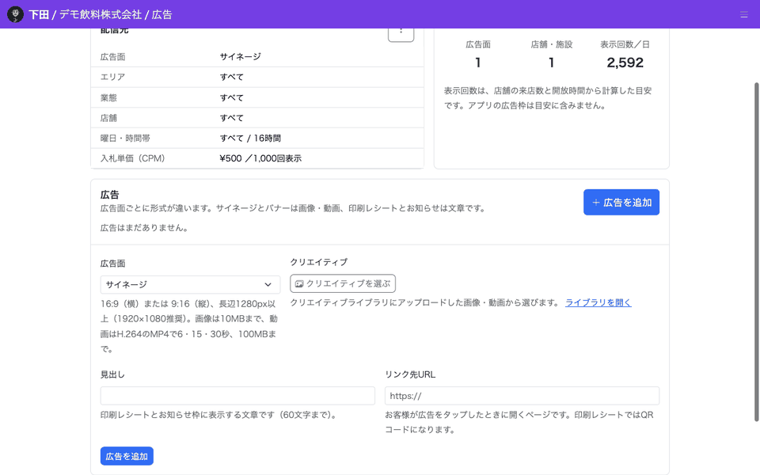Focus the 見出し input field
This screenshot has width=760, height=475.
tap(237, 396)
